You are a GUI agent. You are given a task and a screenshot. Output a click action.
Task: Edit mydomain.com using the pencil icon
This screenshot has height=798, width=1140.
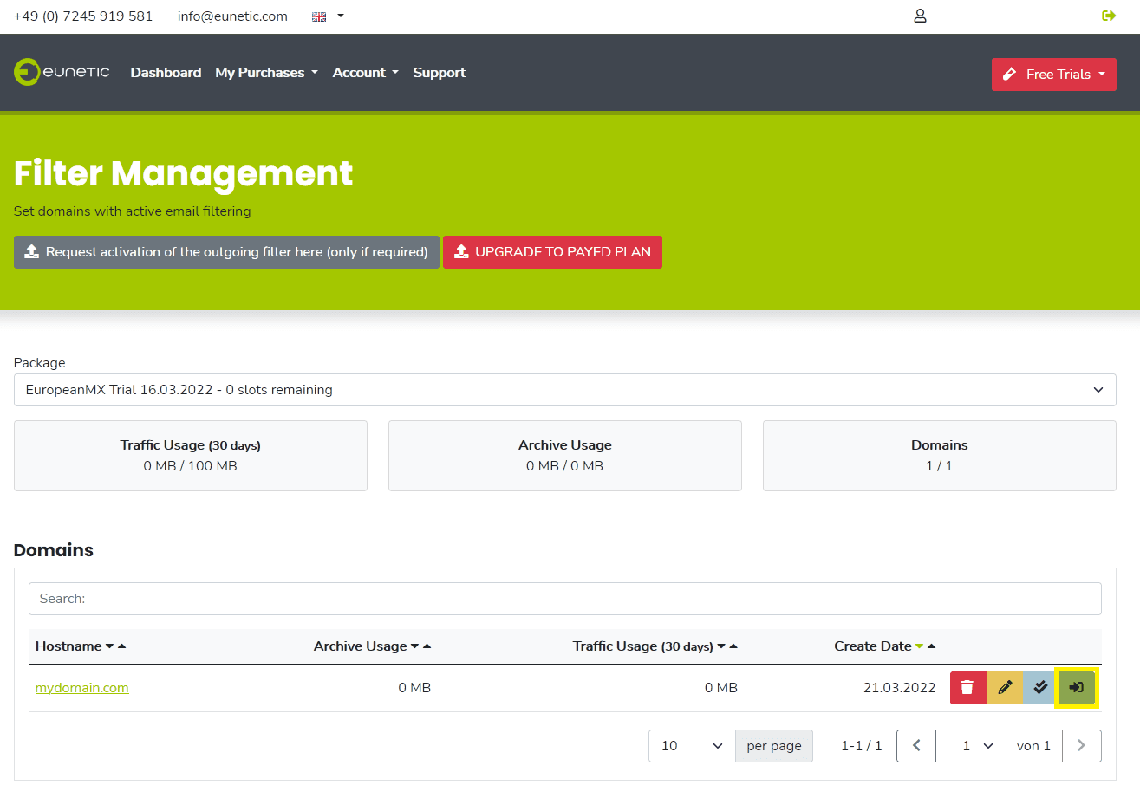[1005, 687]
